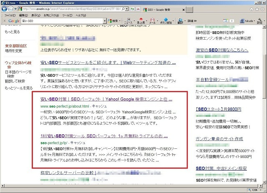Viewport: 267px width, 193px height.
Task: Click the Google logo on the toolbar
Action: 14,21
